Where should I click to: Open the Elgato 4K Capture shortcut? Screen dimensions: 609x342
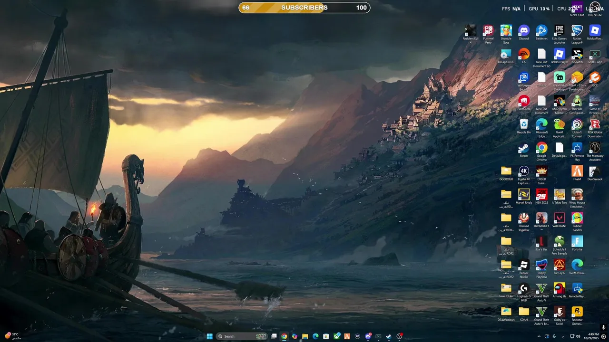coord(524,174)
